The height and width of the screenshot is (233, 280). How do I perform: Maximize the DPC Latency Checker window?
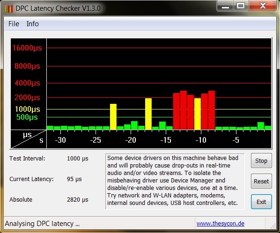(241, 6)
